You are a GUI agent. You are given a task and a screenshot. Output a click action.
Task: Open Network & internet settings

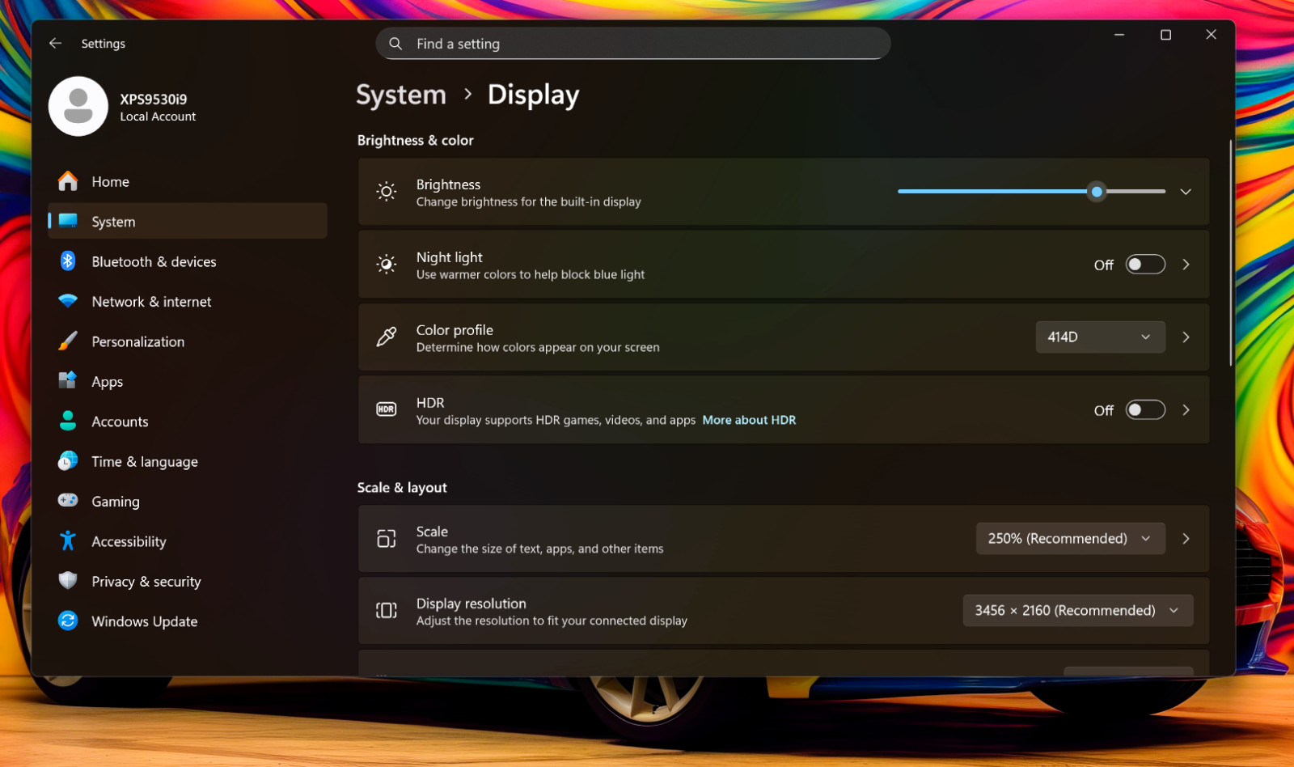pos(188,301)
